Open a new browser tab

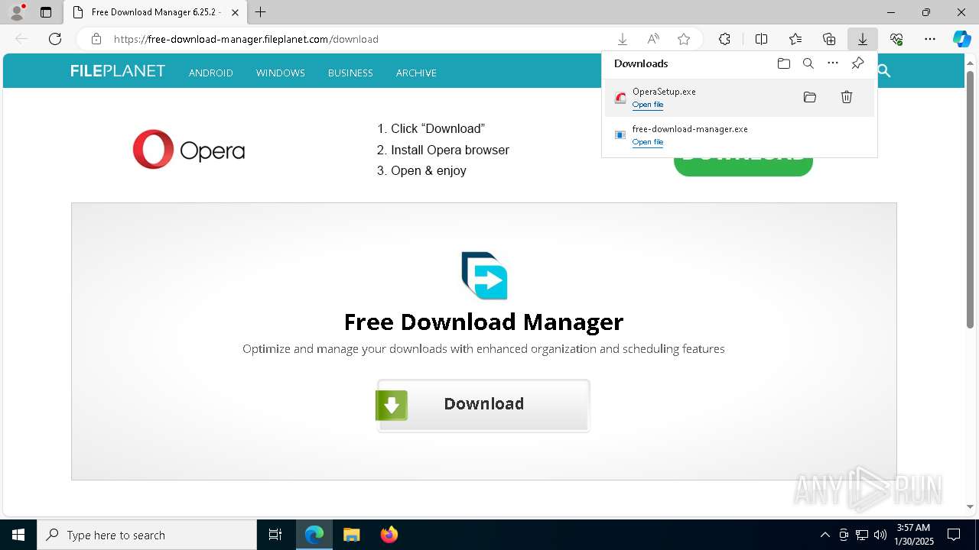point(261,12)
